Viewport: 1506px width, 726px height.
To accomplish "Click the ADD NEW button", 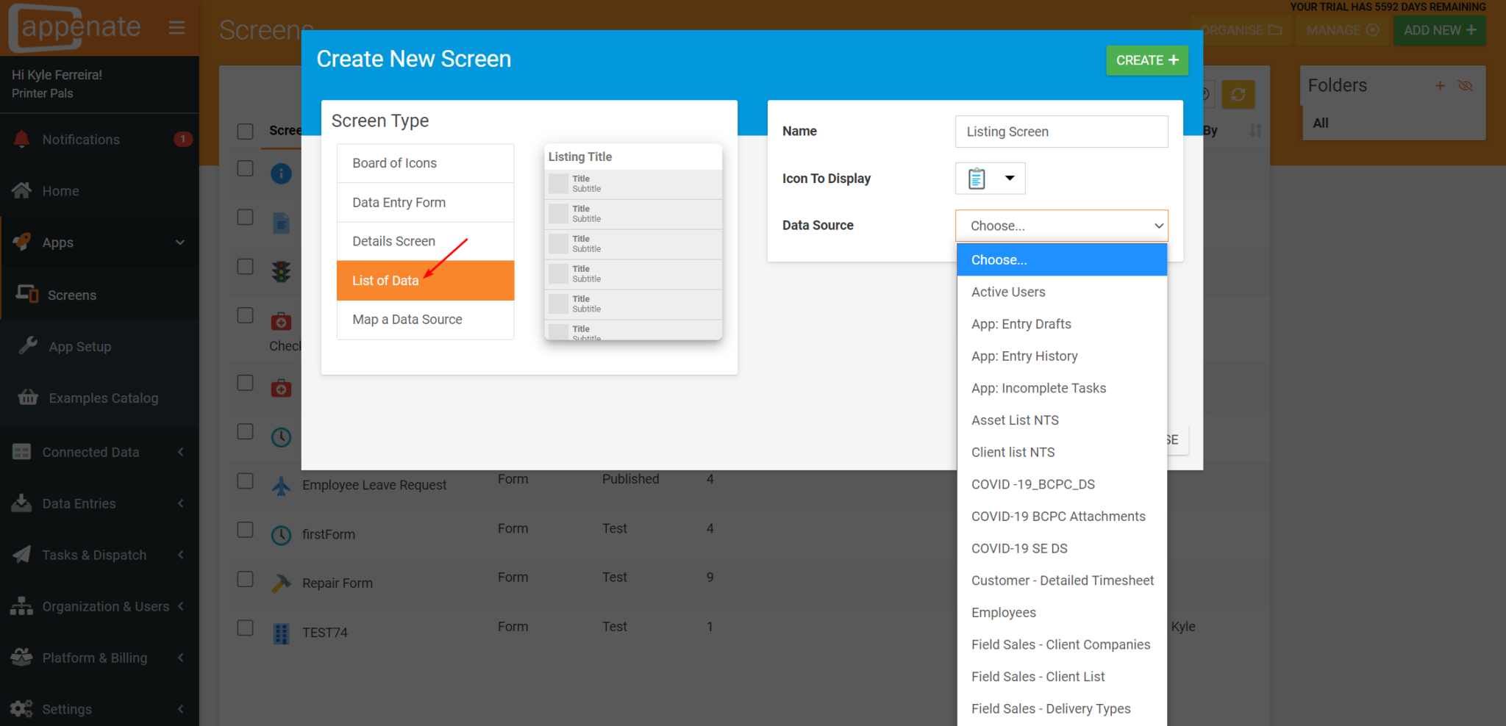I will (1439, 30).
